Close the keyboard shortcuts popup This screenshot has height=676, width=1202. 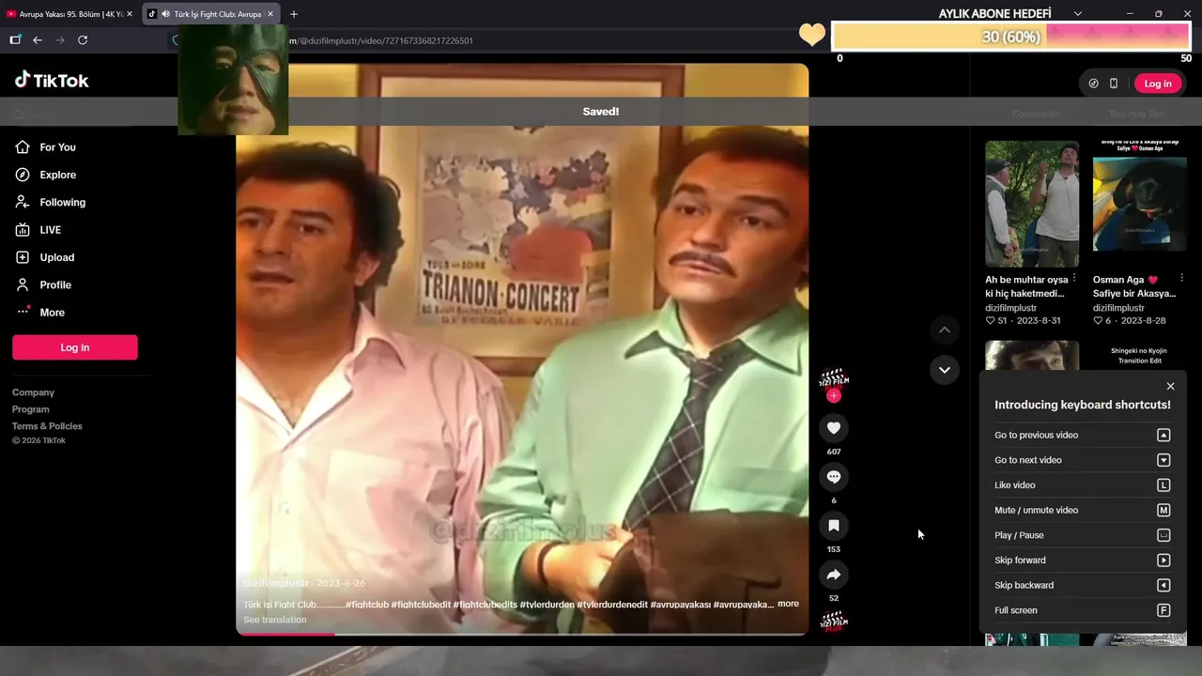coord(1170,386)
